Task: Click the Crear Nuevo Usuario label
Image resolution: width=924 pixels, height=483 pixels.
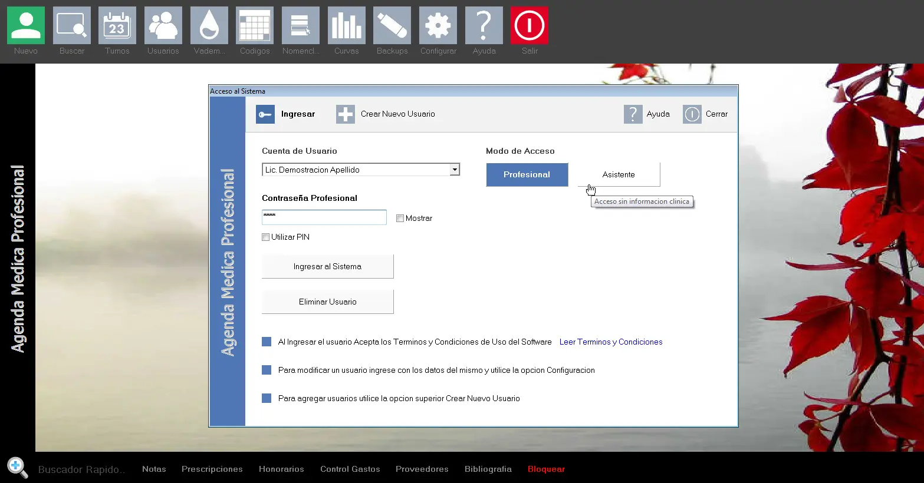Action: [398, 114]
